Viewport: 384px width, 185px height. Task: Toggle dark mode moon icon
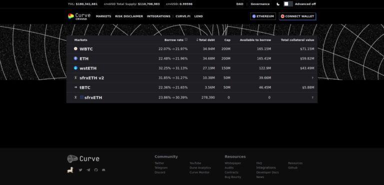tap(278, 4)
